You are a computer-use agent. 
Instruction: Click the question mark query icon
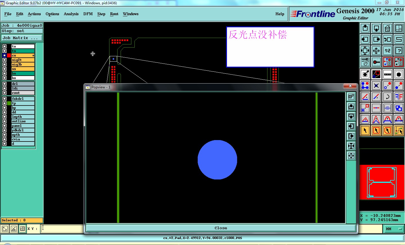399,51
